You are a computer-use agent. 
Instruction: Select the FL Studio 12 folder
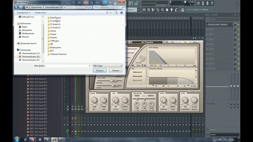click(x=55, y=28)
